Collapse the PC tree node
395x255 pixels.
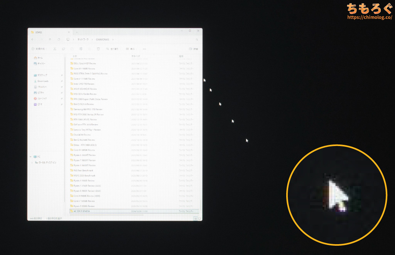click(31, 157)
